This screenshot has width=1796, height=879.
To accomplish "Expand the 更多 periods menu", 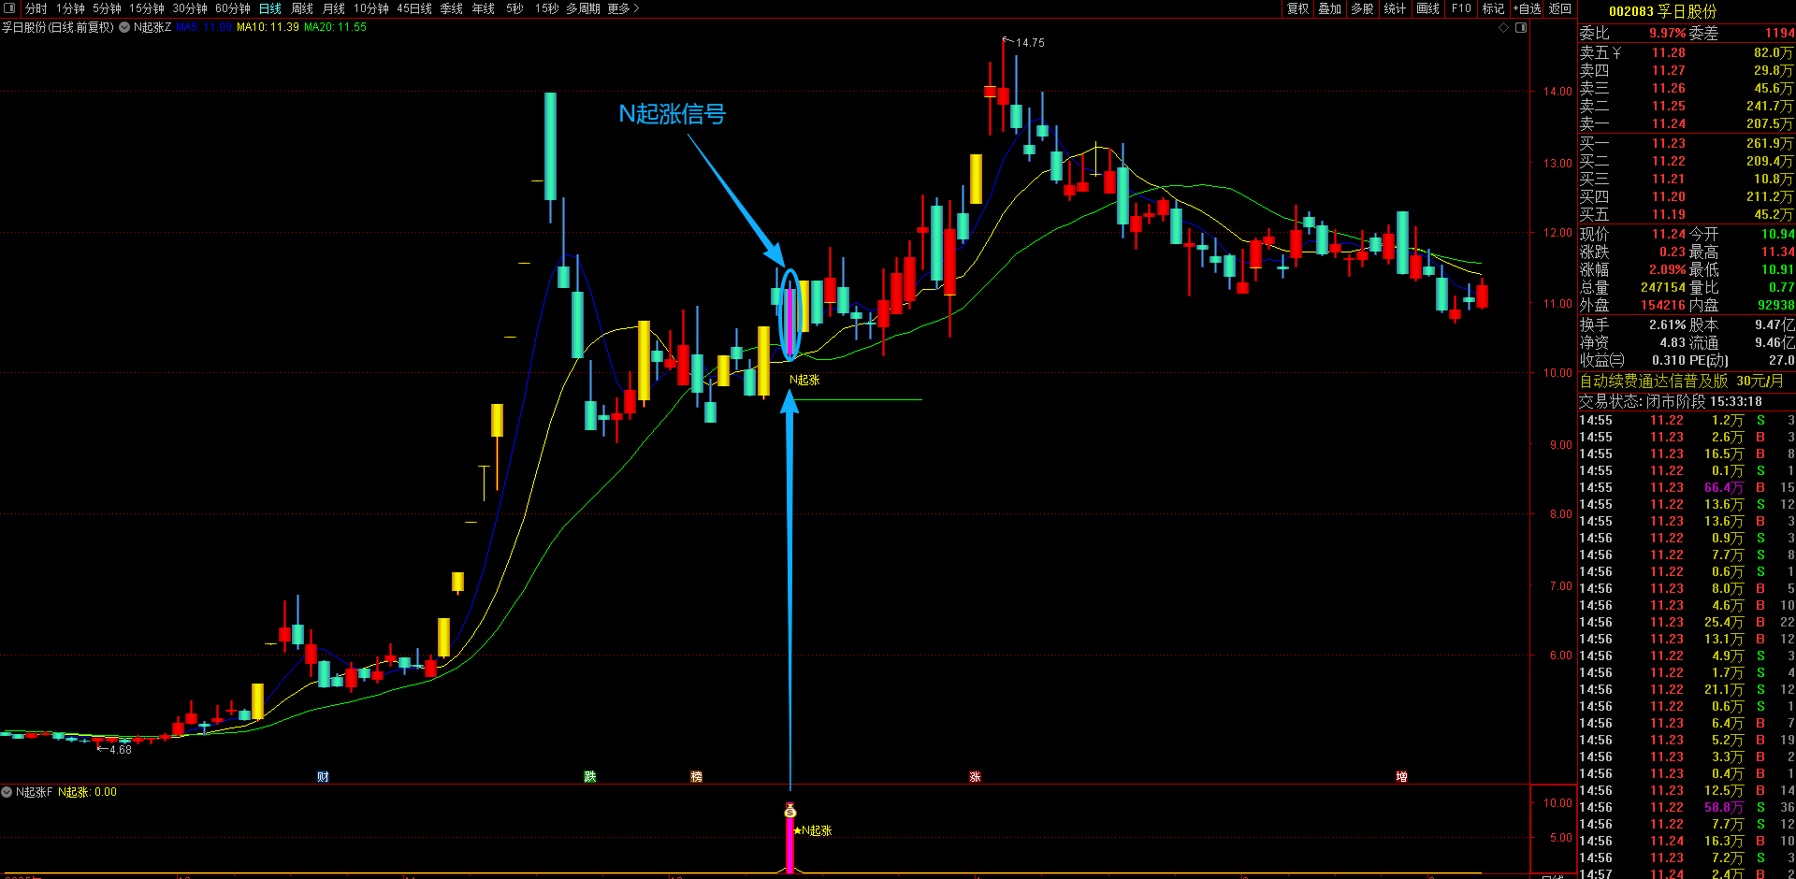I will pyautogui.click(x=623, y=8).
